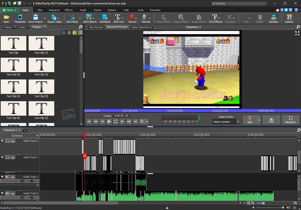This screenshot has height=210, width=301.
Task: Open the Split button dropdown arrow
Action: (x=259, y=120)
